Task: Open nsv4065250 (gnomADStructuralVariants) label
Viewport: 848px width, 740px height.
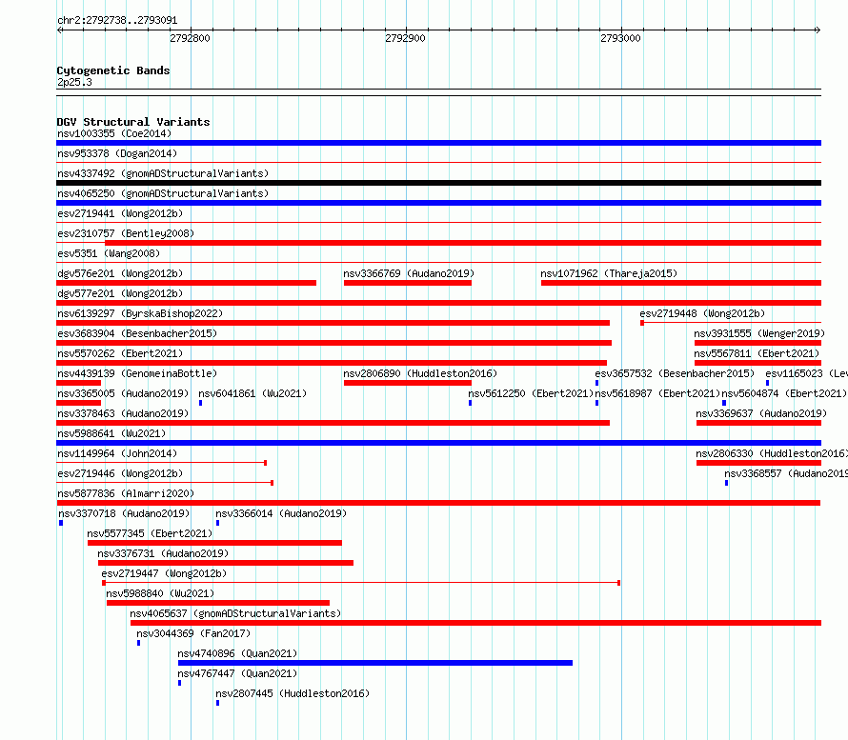Action: click(x=163, y=193)
